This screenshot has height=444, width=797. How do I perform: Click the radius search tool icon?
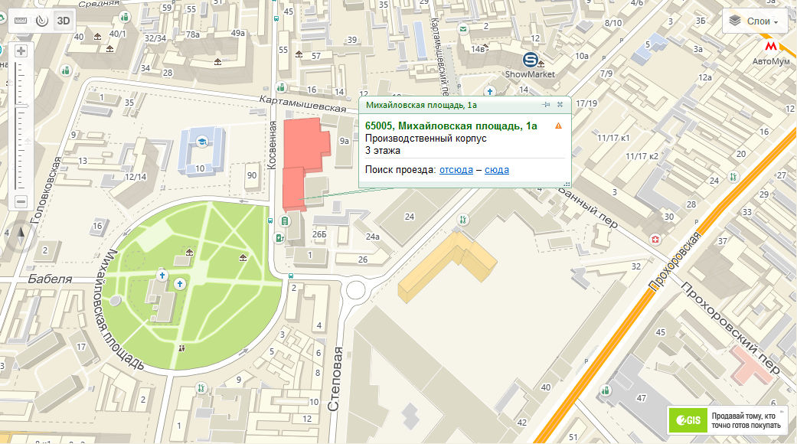click(41, 21)
